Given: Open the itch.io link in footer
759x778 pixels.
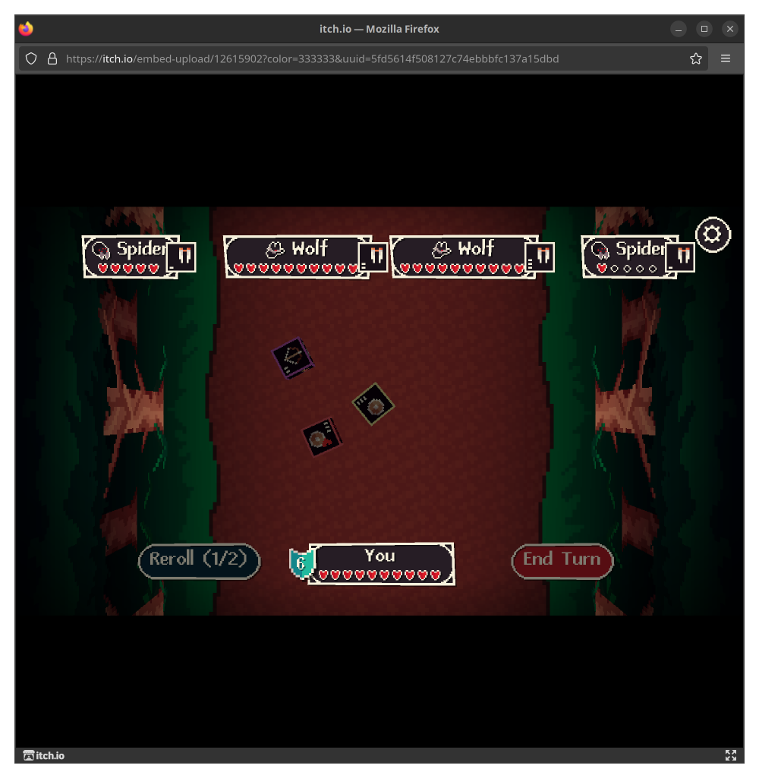Looking at the screenshot, I should point(44,755).
